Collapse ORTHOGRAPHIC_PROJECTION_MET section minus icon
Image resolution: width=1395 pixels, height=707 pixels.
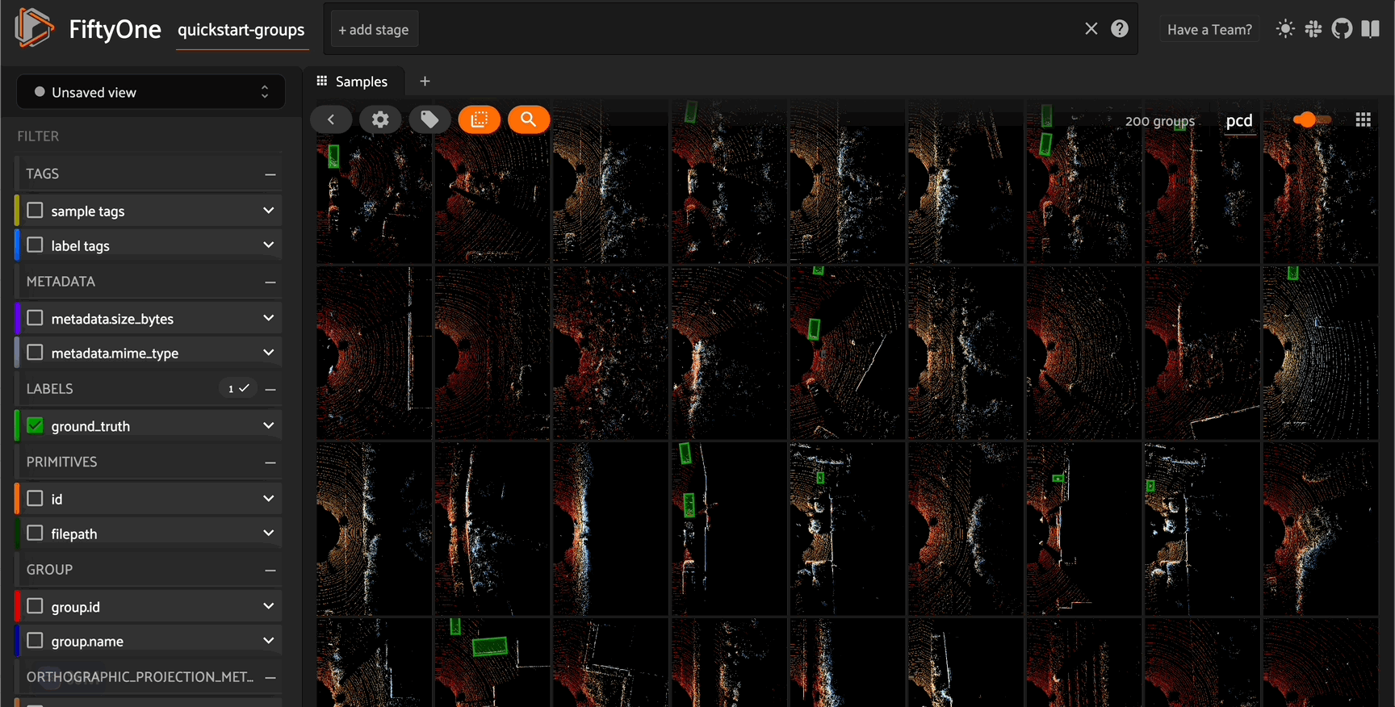click(x=270, y=677)
